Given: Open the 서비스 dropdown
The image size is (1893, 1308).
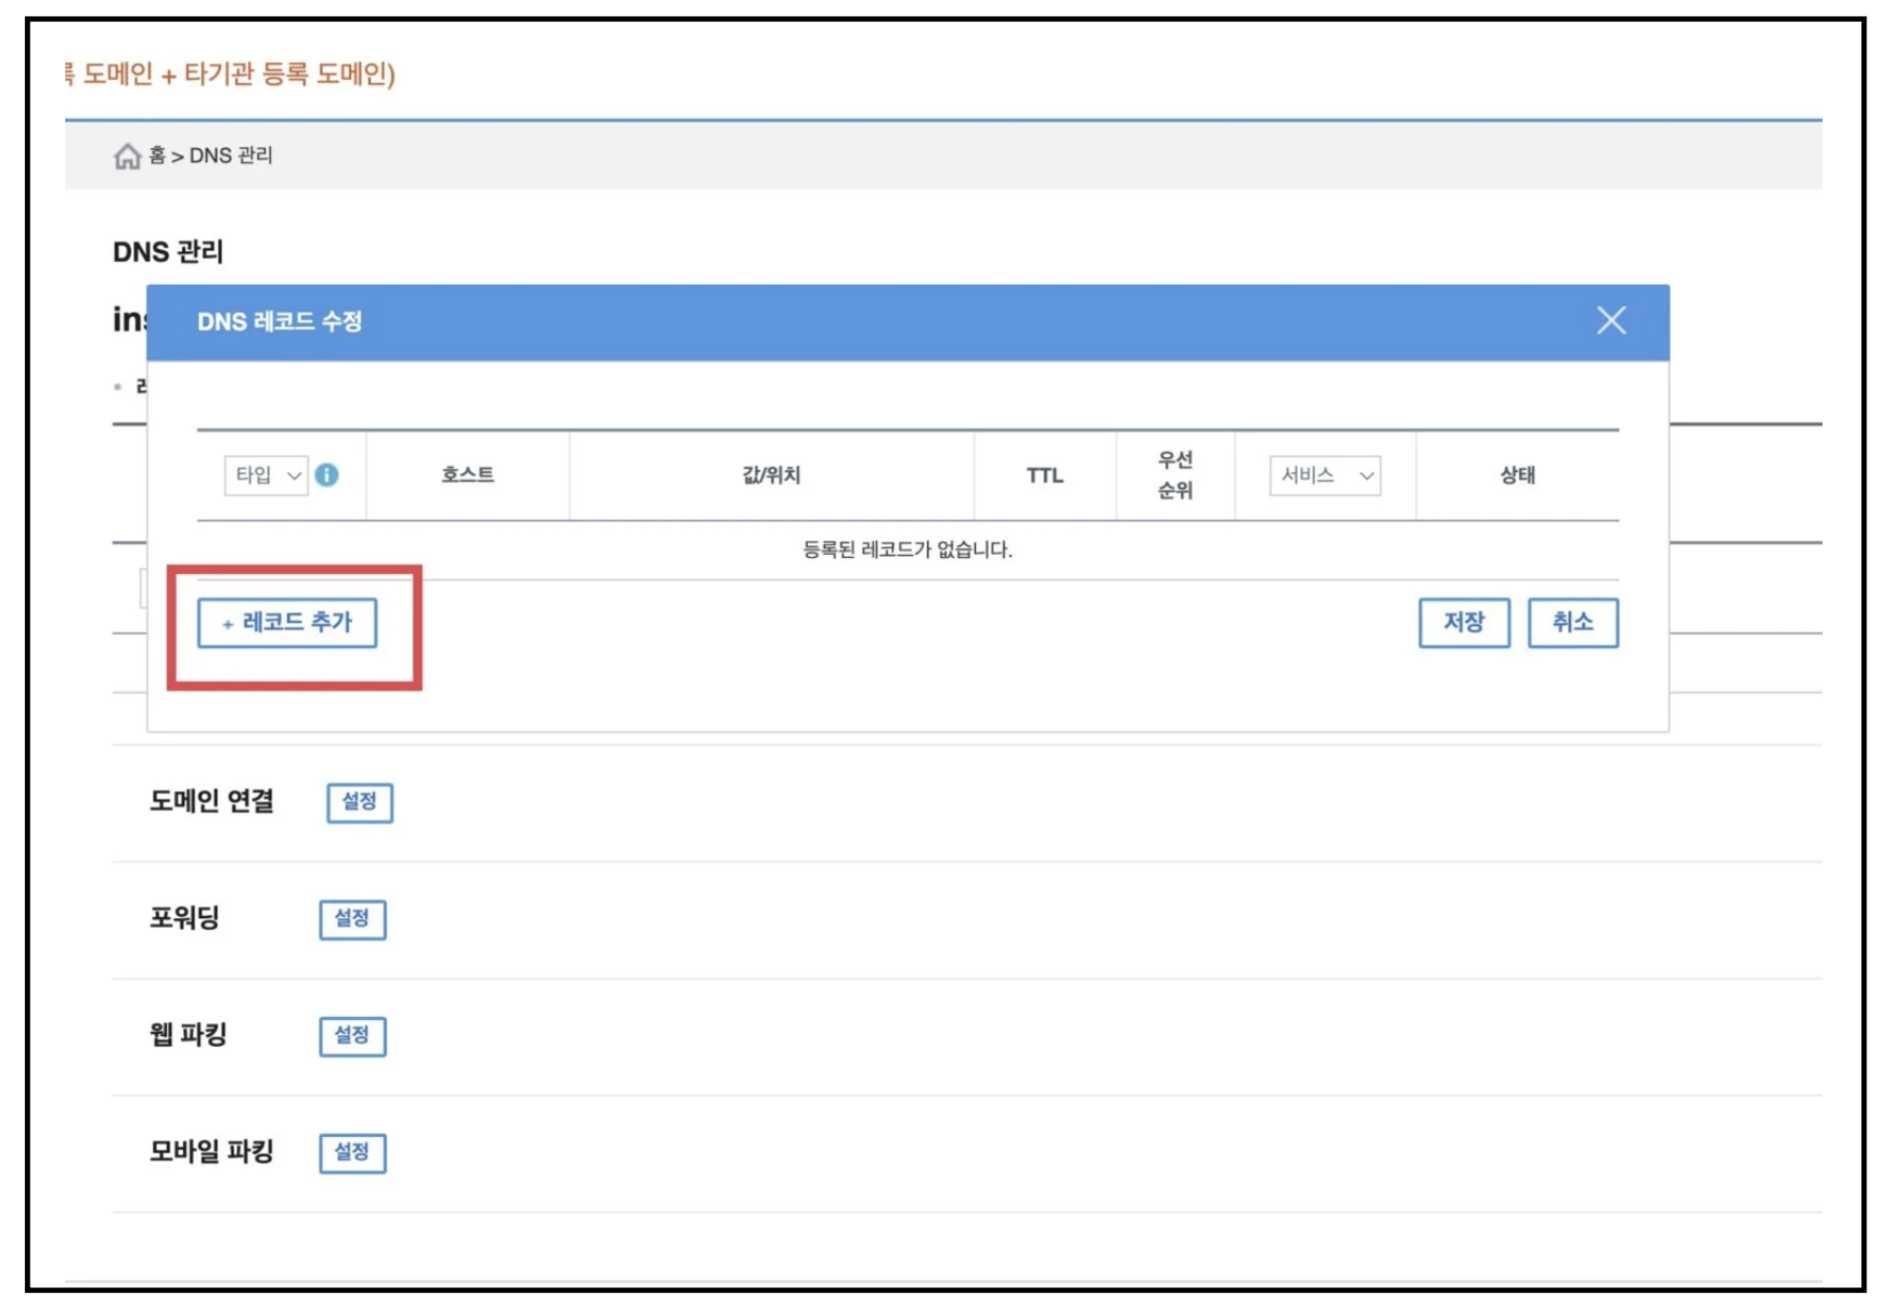Looking at the screenshot, I should pyautogui.click(x=1324, y=476).
